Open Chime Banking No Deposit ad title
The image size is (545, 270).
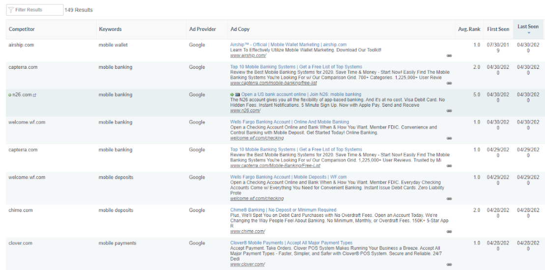tap(283, 210)
